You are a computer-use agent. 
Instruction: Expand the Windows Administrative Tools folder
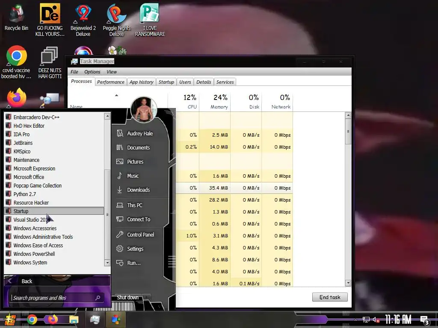coord(54,237)
